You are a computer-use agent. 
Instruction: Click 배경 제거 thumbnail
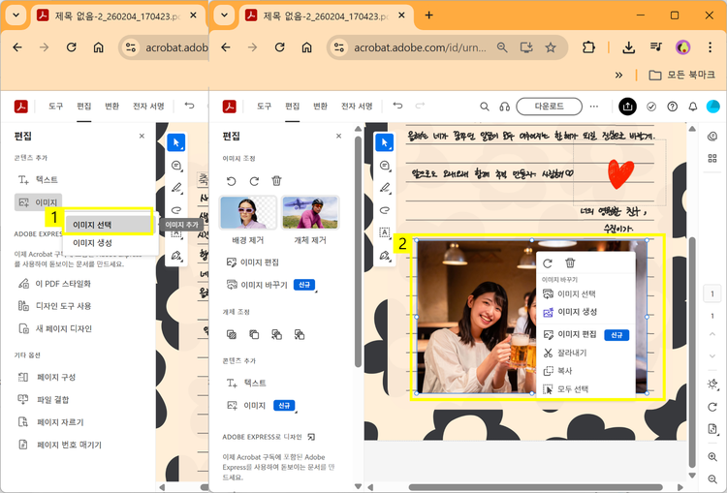coord(248,213)
